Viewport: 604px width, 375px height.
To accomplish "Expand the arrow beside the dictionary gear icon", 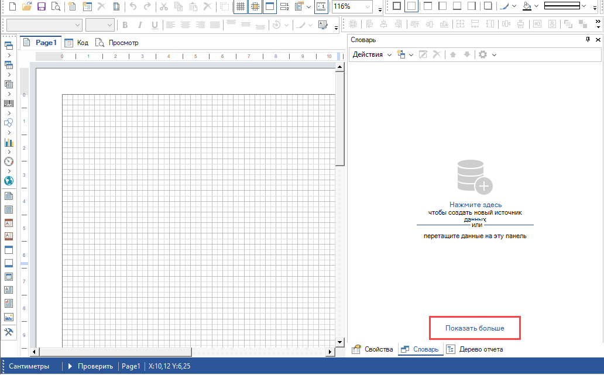I will pos(494,55).
